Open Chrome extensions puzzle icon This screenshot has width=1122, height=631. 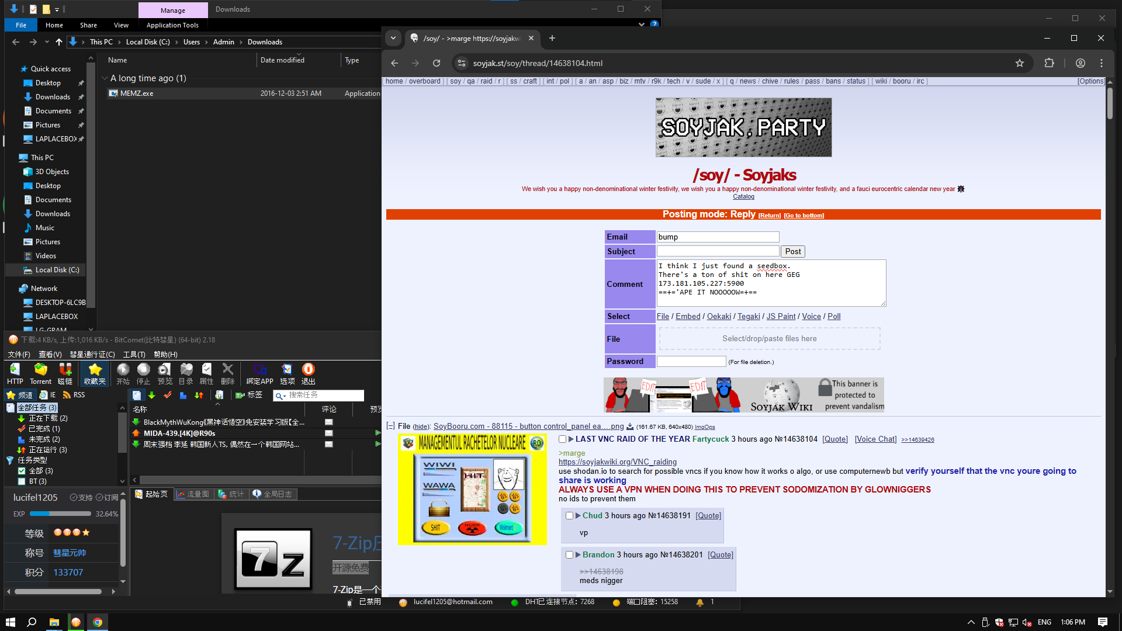(1049, 63)
